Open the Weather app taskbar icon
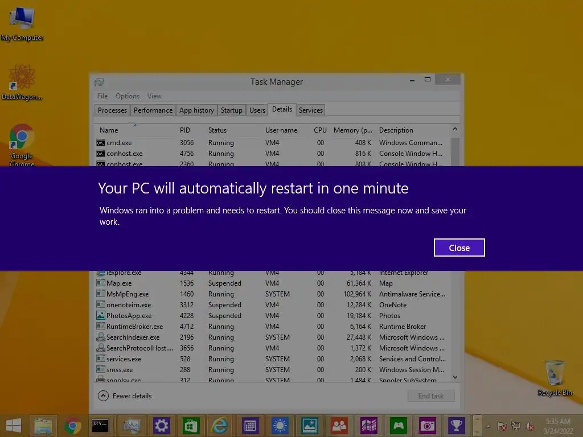 click(280, 426)
